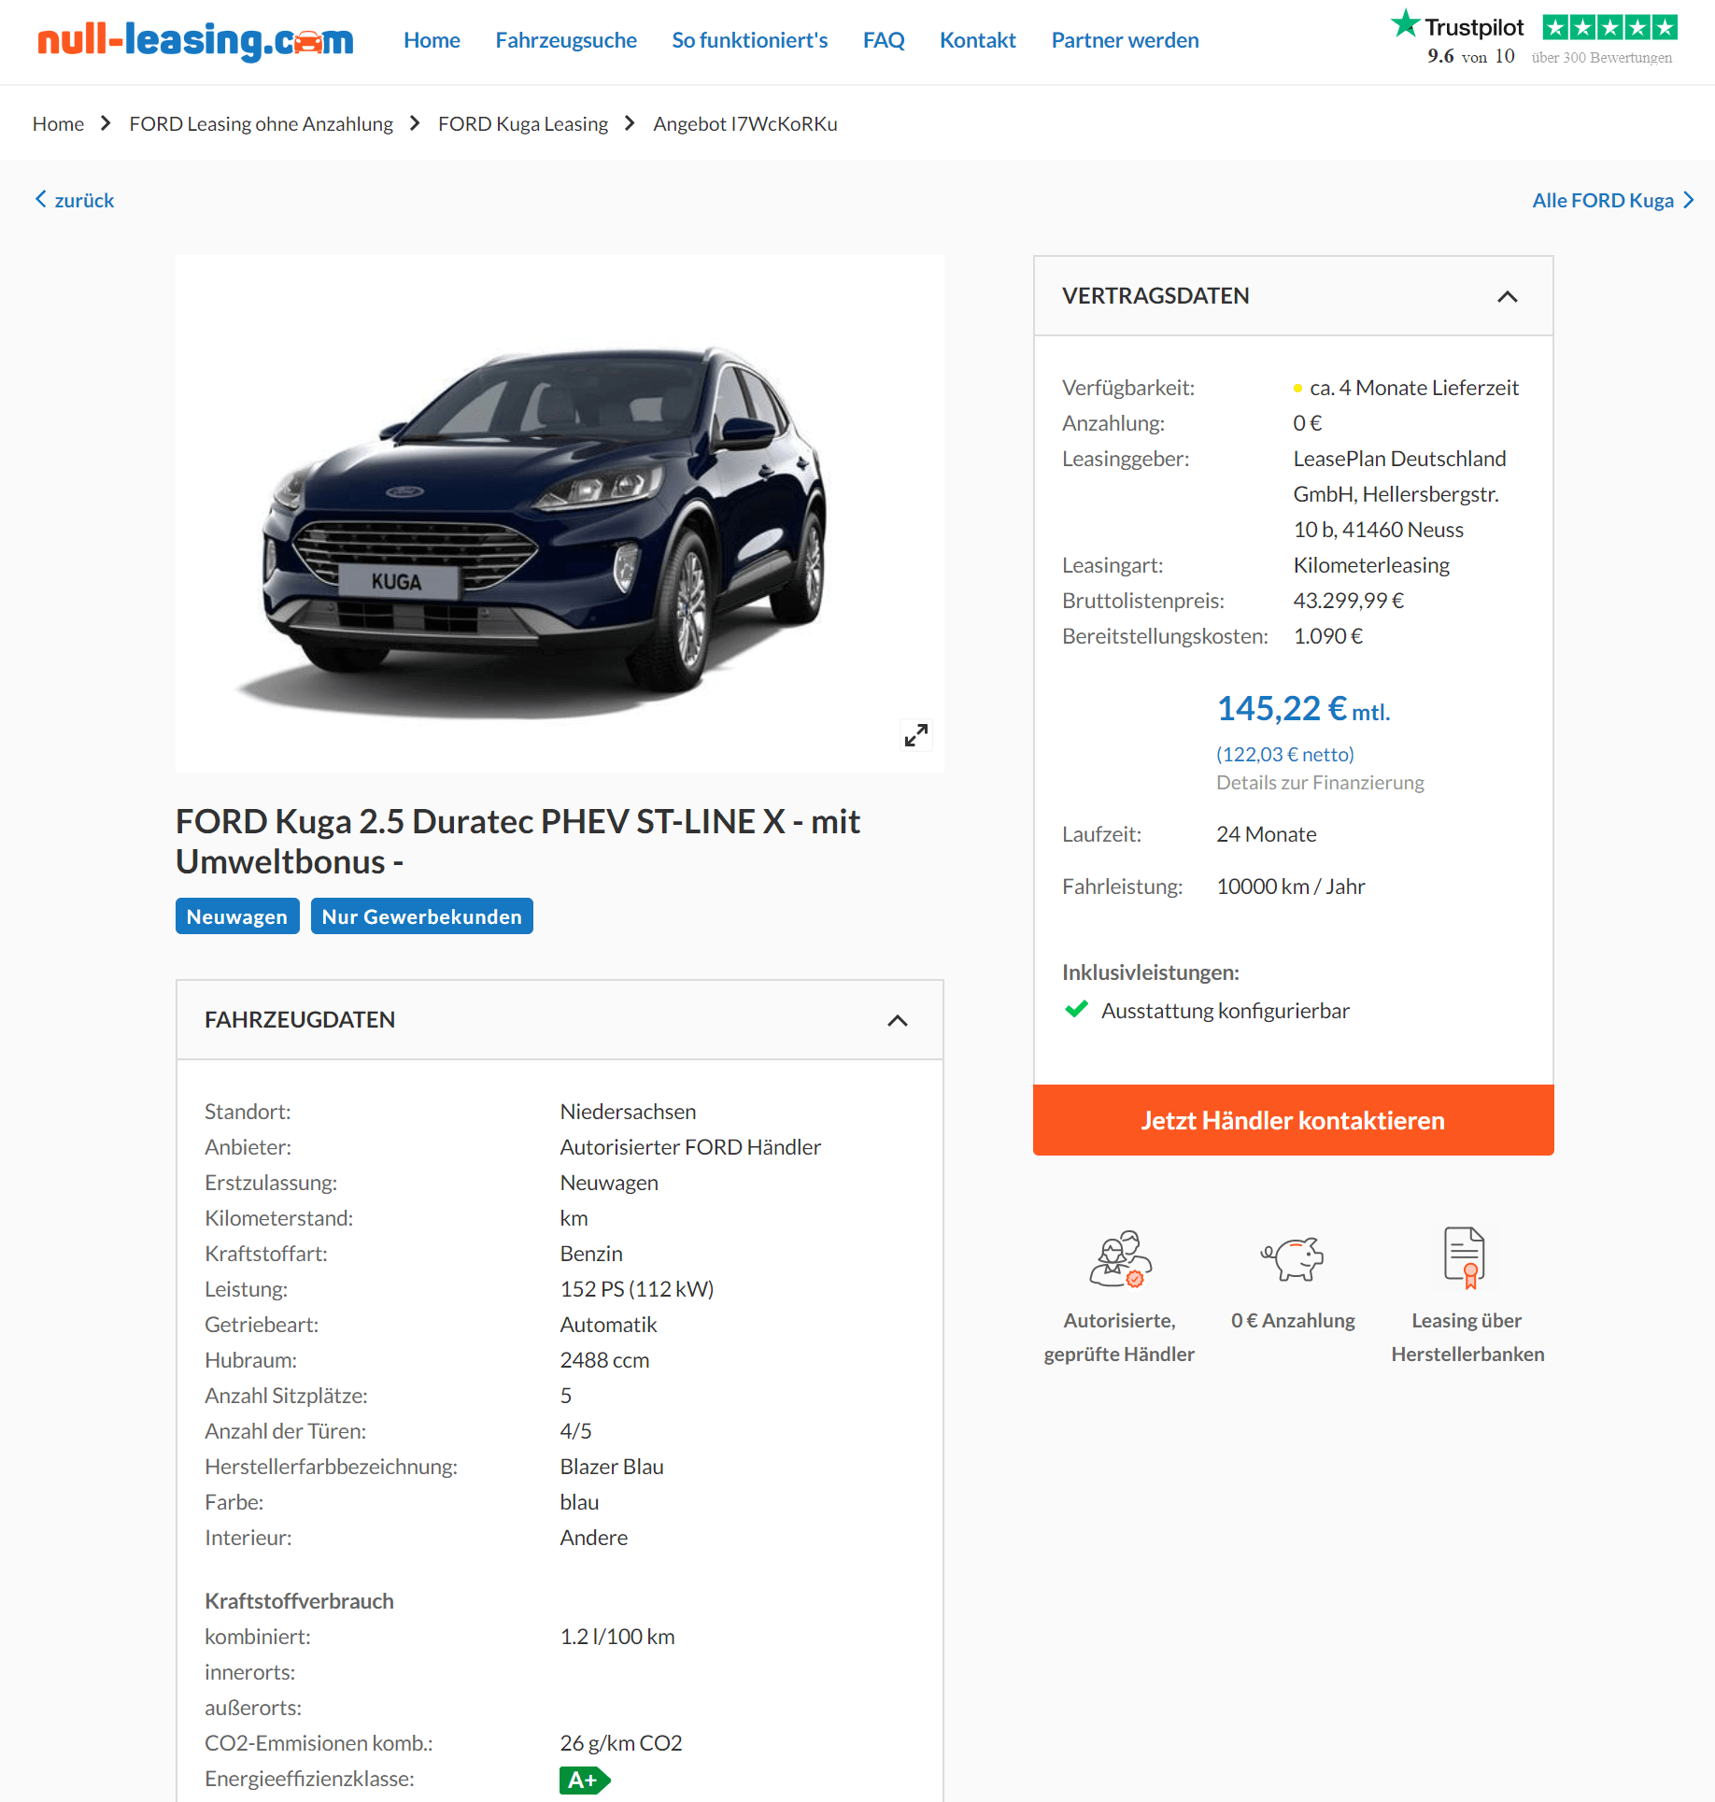Click the blue Ford Kuga car image

544,528
